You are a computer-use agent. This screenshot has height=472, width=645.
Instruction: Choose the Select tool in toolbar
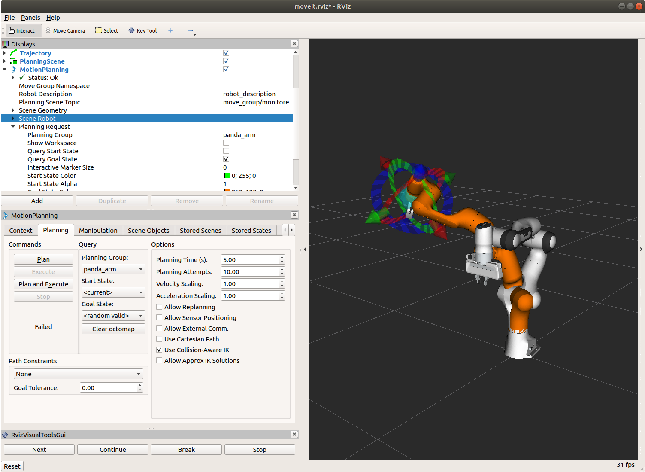coord(106,30)
